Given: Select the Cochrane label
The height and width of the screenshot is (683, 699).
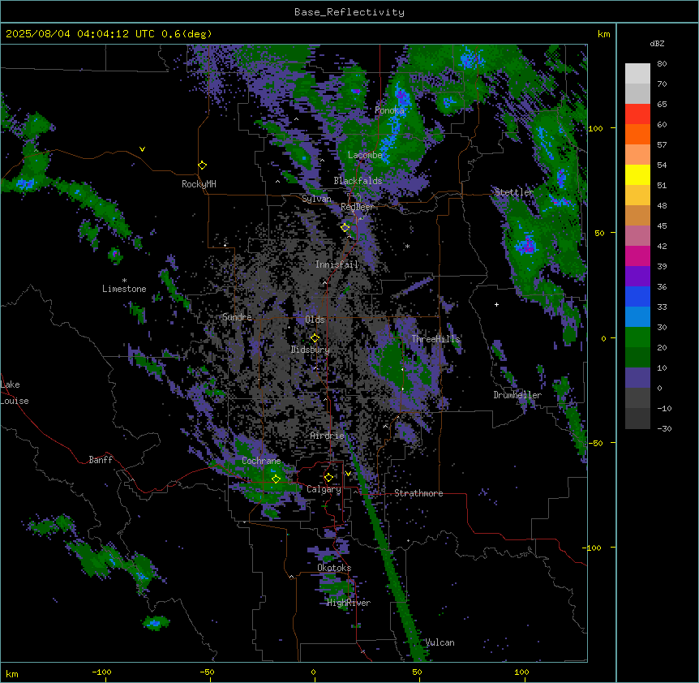Looking at the screenshot, I should pyautogui.click(x=261, y=461).
